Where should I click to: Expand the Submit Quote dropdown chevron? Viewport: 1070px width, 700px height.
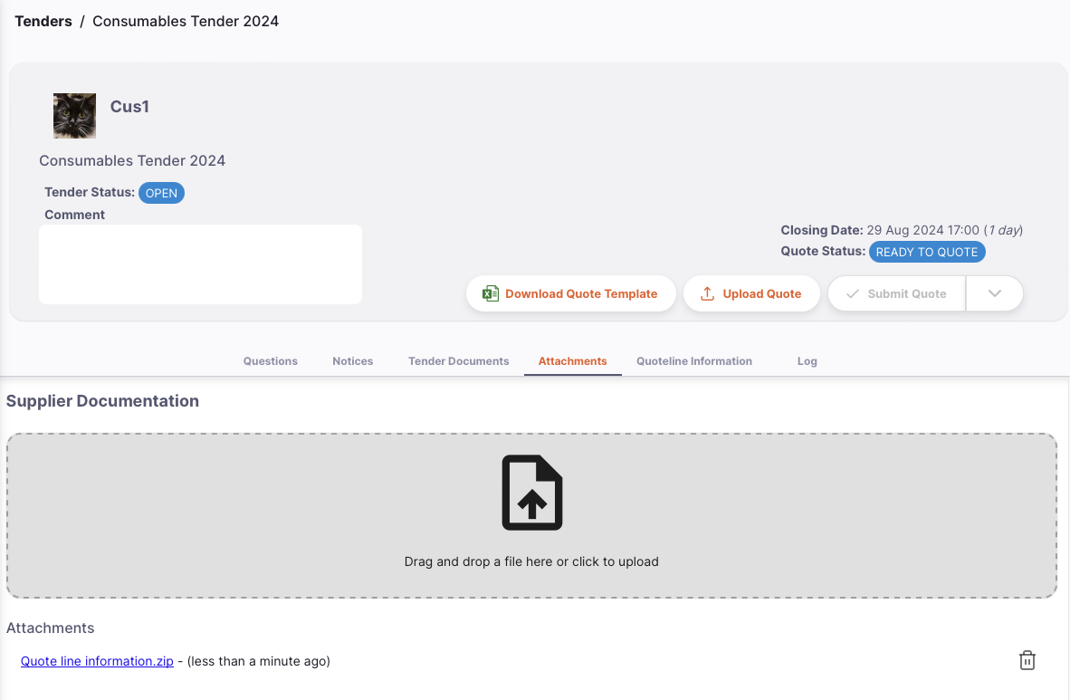(994, 293)
